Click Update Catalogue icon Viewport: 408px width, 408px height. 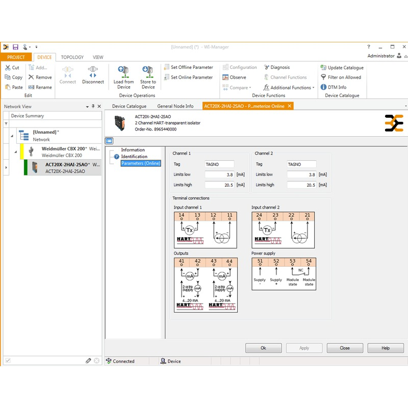tap(323, 68)
